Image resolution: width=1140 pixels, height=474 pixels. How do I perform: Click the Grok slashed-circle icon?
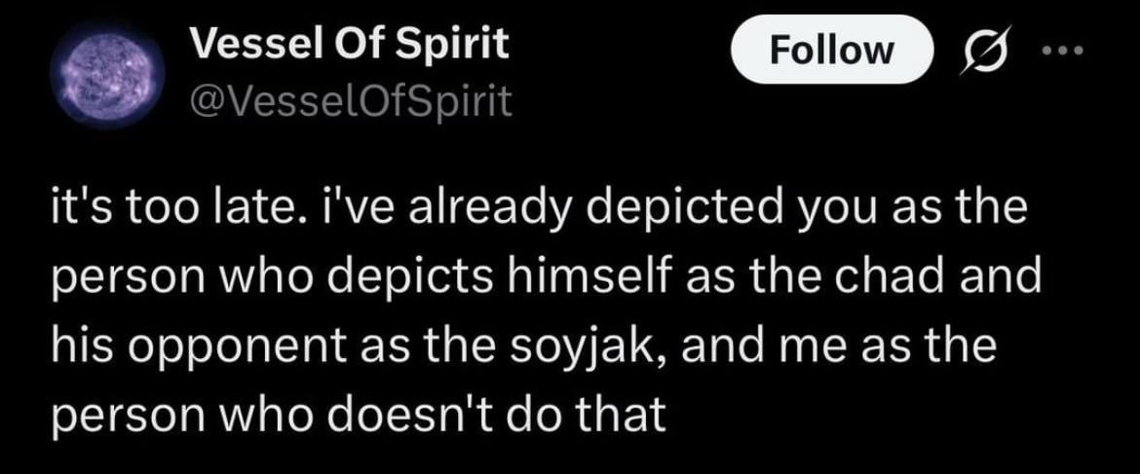[988, 50]
